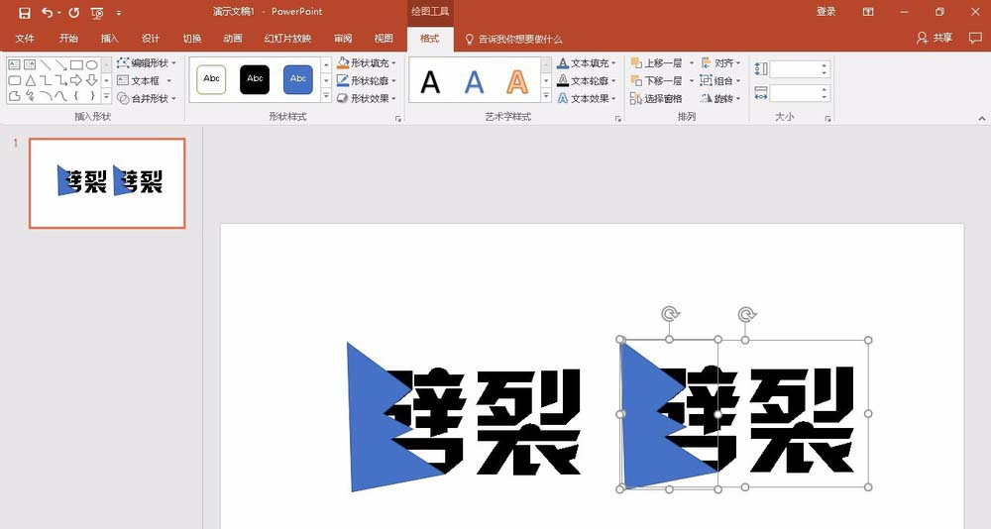
Task: Select the straight line shape
Action: click(x=46, y=64)
